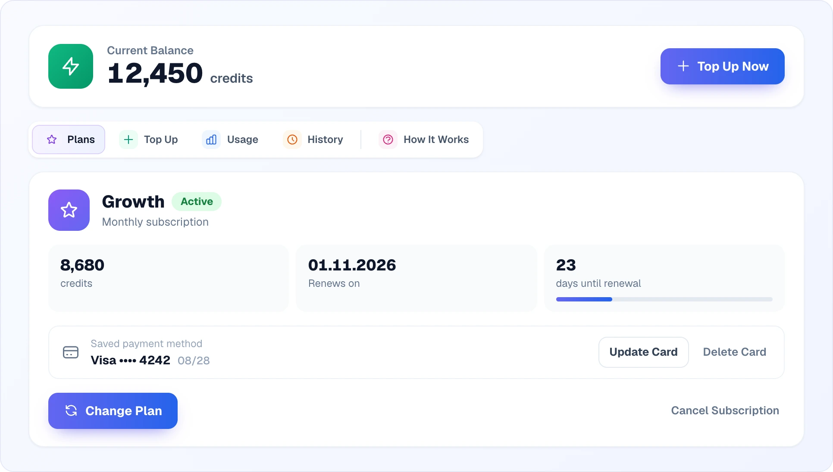The height and width of the screenshot is (472, 833).
Task: Click the 12,450 balance amount
Action: tap(155, 73)
